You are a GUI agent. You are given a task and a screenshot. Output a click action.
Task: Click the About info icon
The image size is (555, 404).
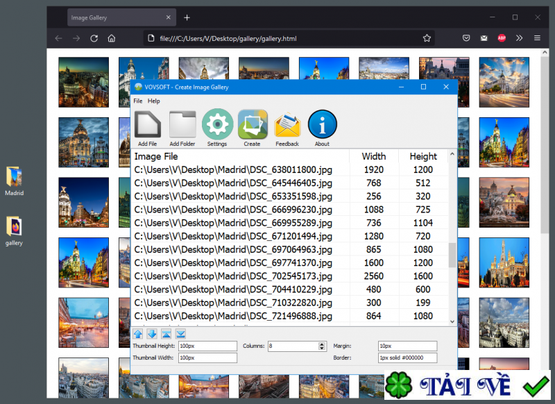[322, 125]
